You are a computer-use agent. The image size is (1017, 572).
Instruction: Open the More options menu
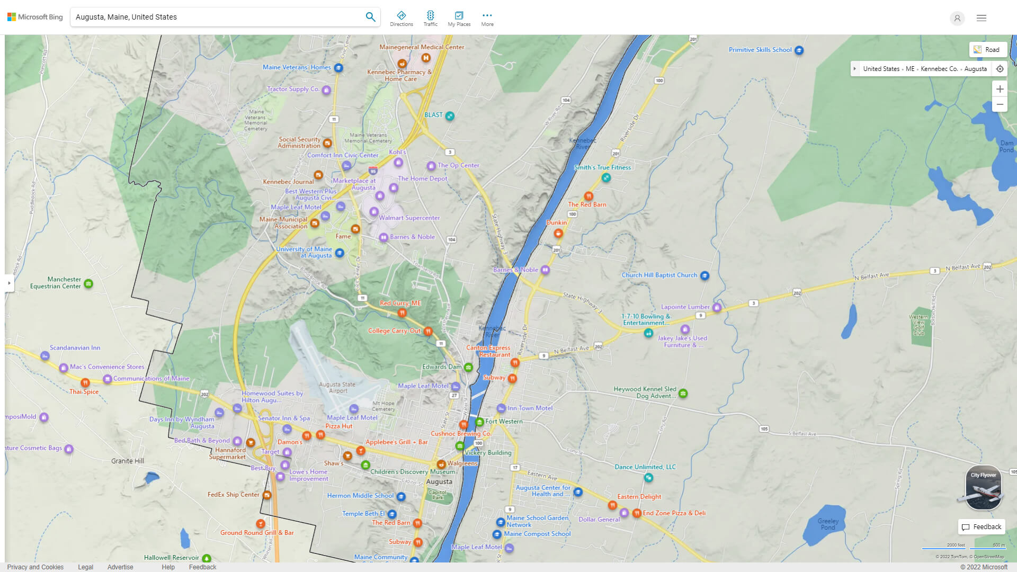[x=487, y=19]
